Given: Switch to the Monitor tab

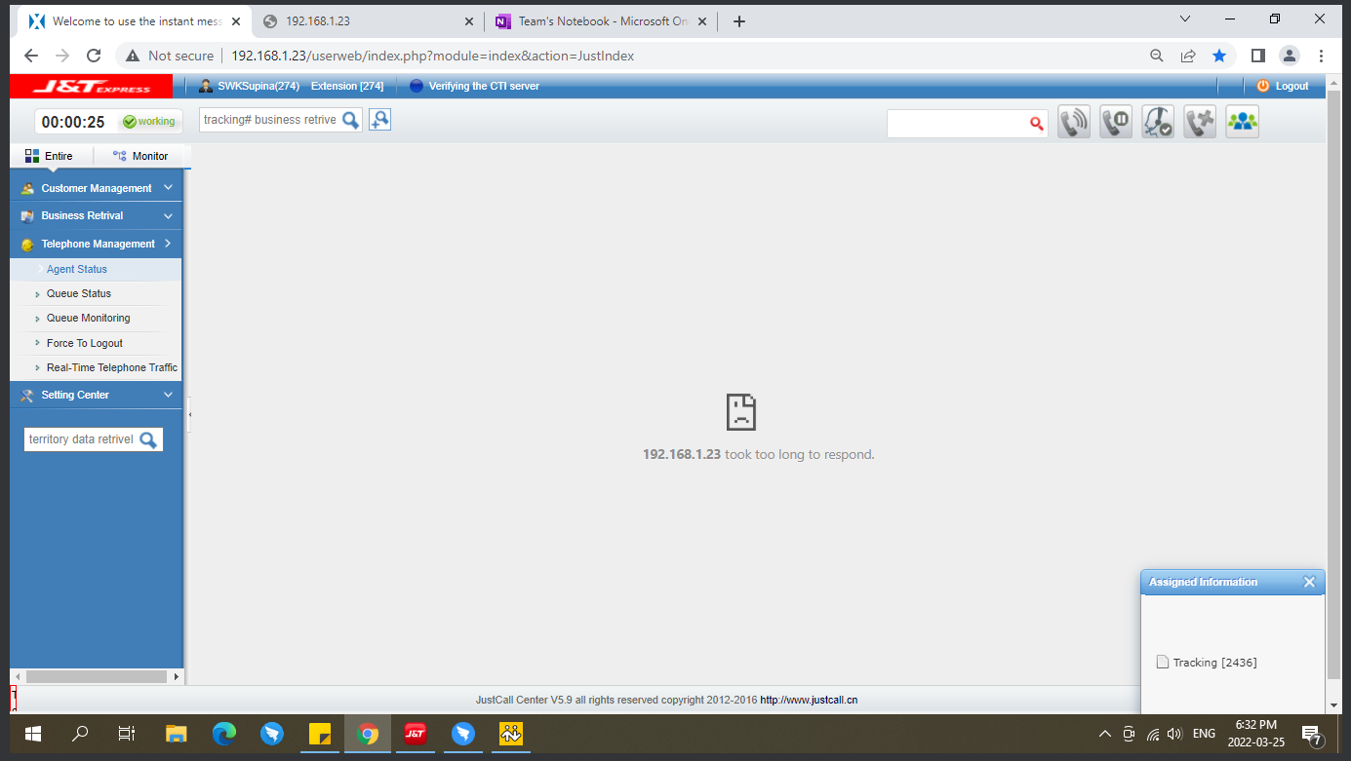Looking at the screenshot, I should tap(140, 156).
